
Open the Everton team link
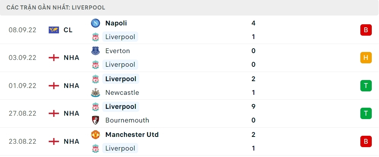tap(118, 51)
